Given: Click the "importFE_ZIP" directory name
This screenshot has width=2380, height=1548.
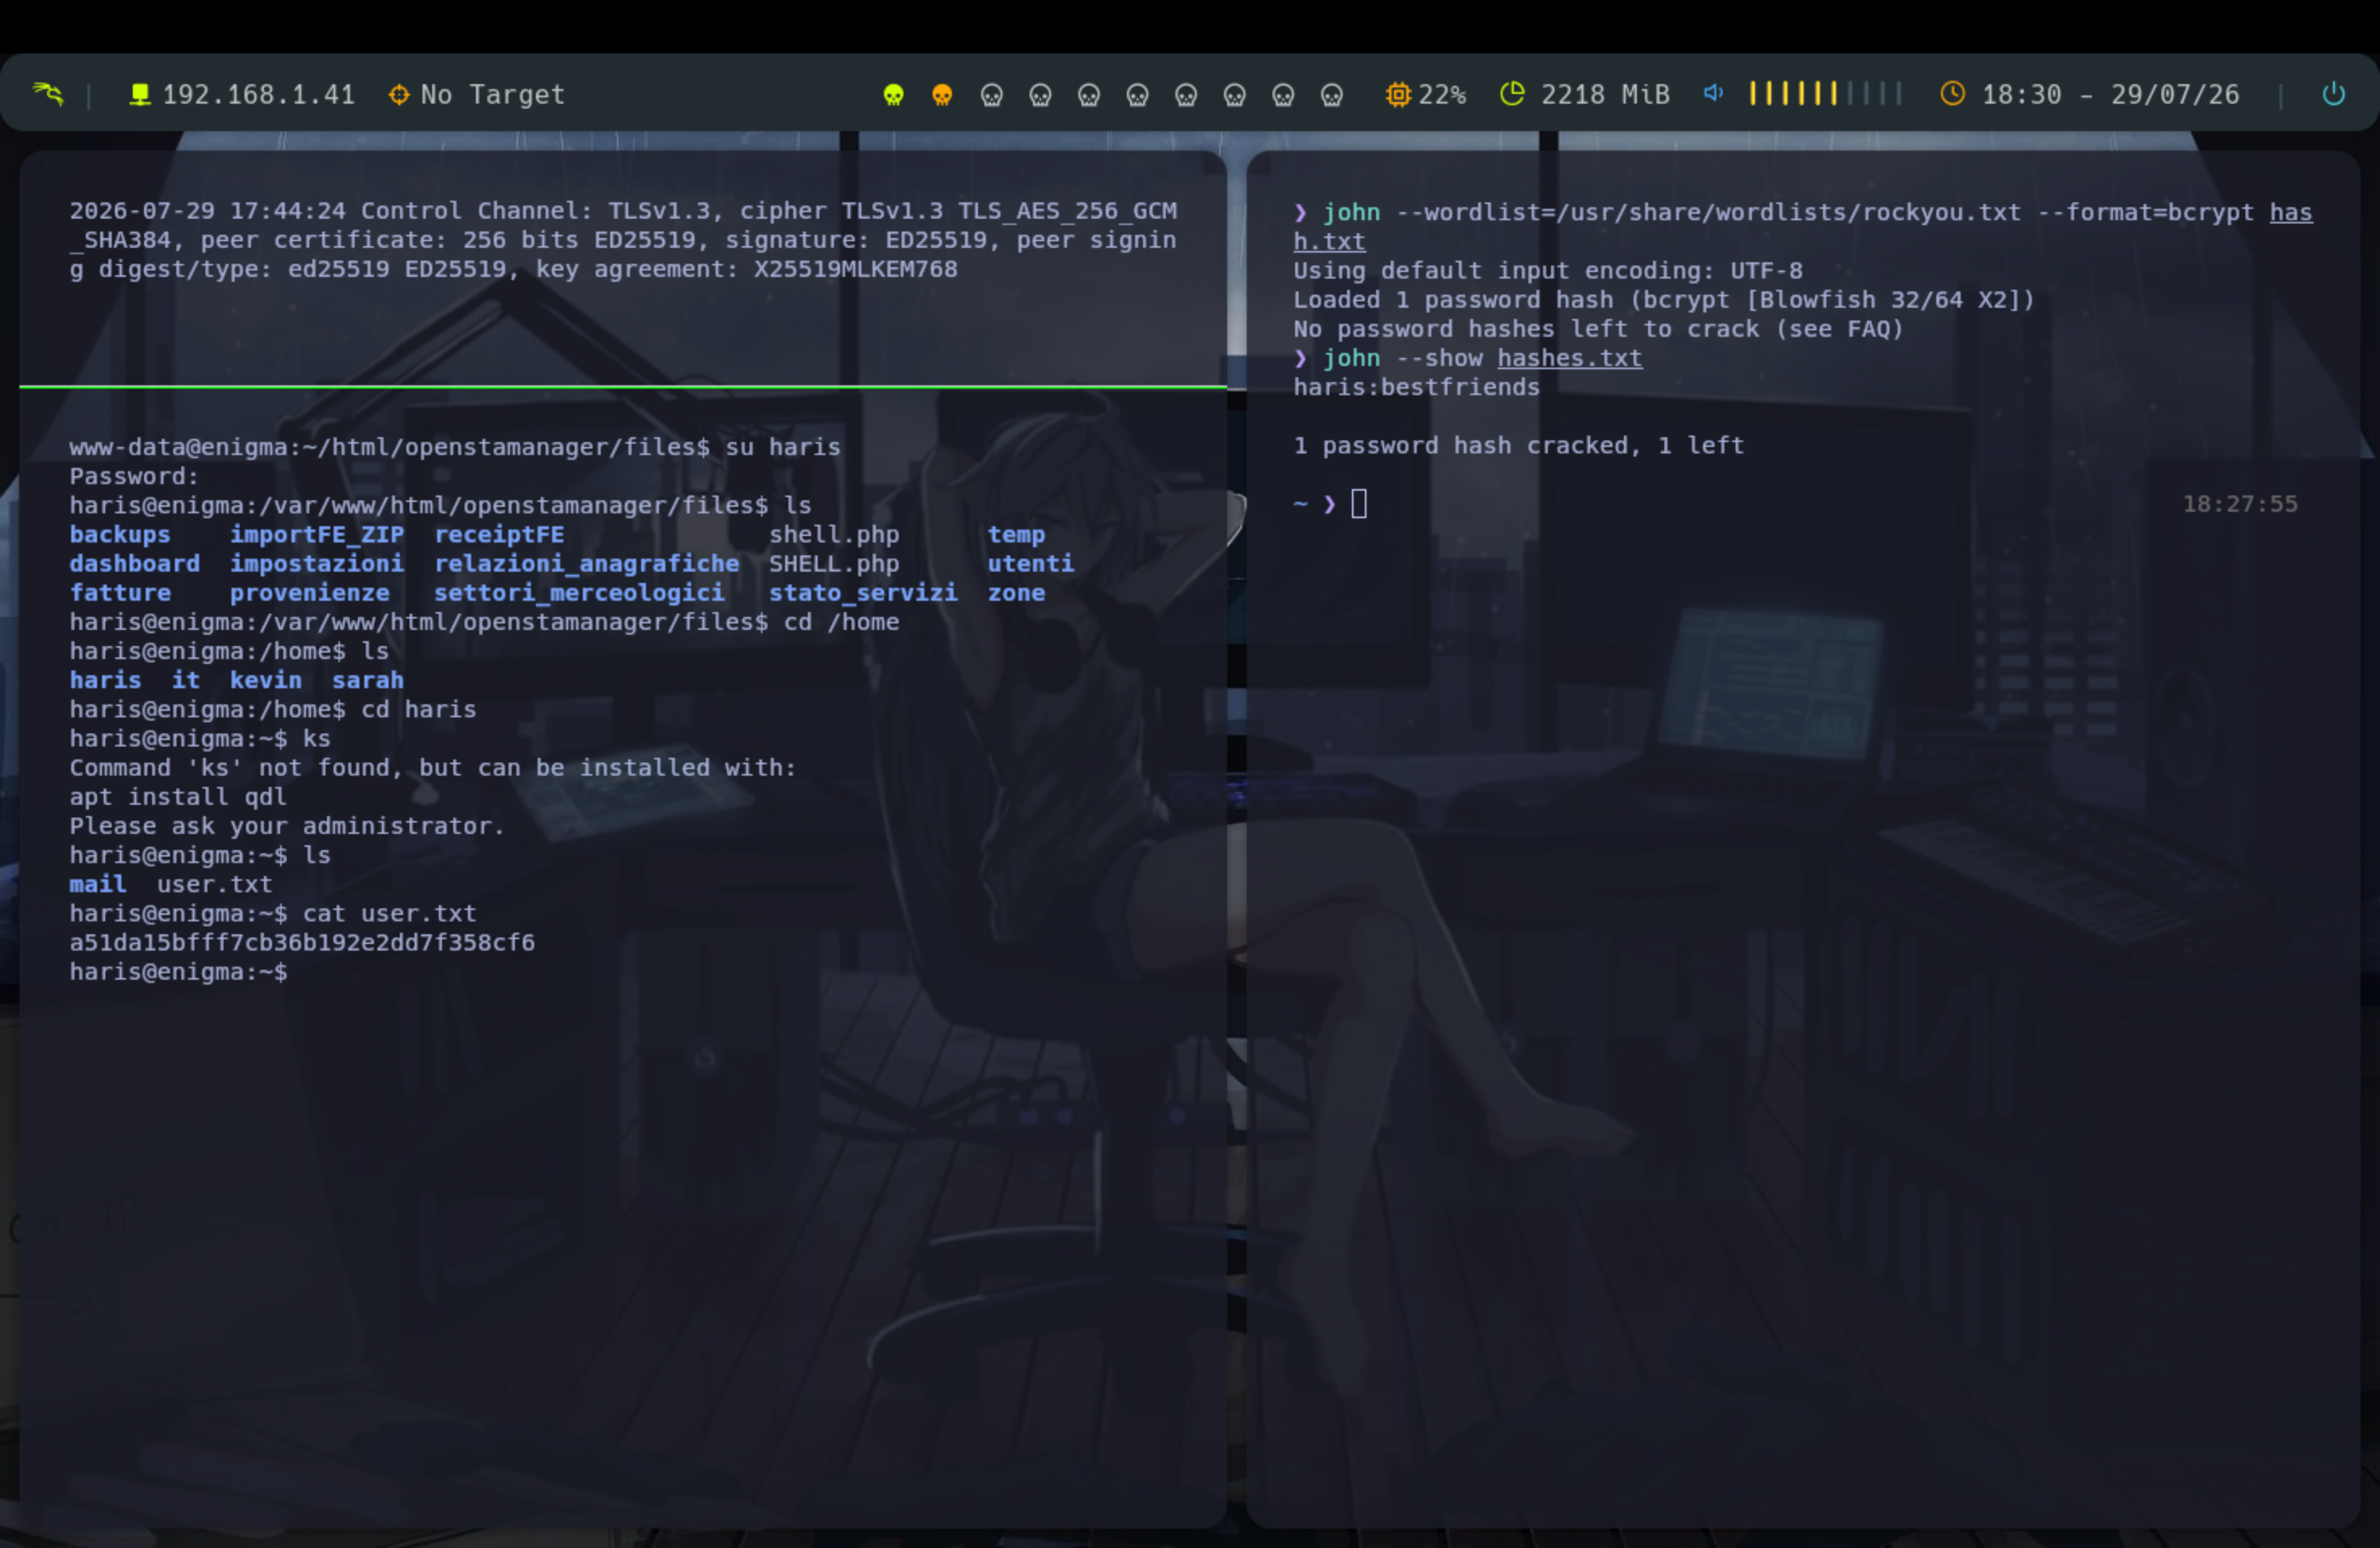Looking at the screenshot, I should pos(317,535).
